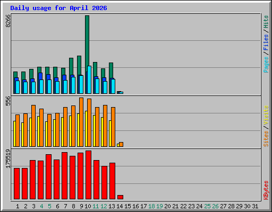Image resolution: width=272 pixels, height=212 pixels.
Task: Select day 14 on the date axis
Action: (x=120, y=206)
